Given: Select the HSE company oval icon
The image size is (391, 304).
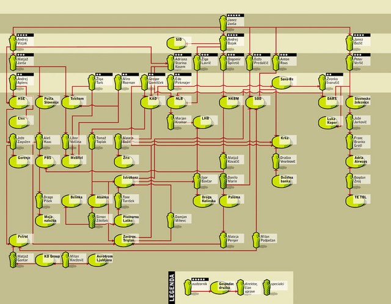Looking at the screenshot, I should click(x=19, y=103).
